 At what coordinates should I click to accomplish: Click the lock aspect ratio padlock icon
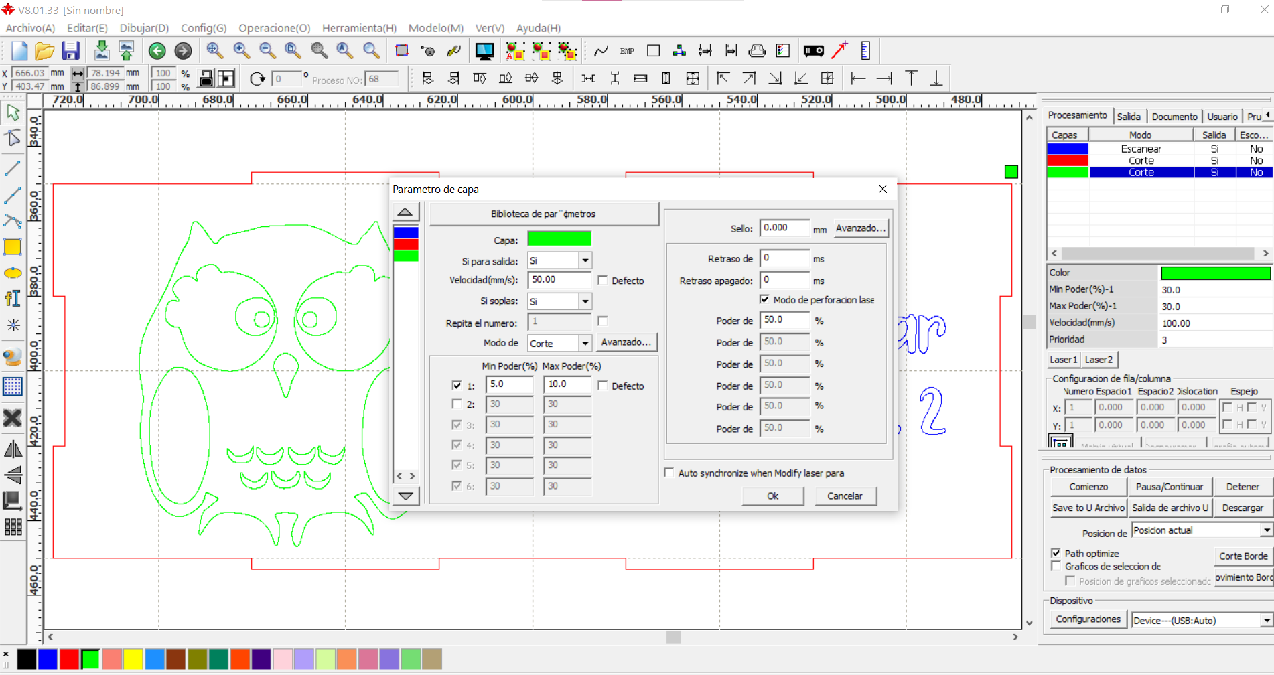[206, 79]
